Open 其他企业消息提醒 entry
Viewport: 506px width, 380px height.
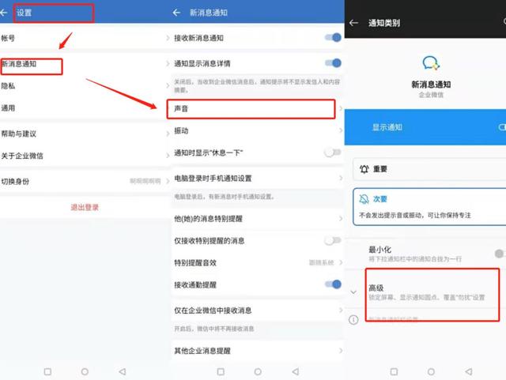(x=258, y=351)
